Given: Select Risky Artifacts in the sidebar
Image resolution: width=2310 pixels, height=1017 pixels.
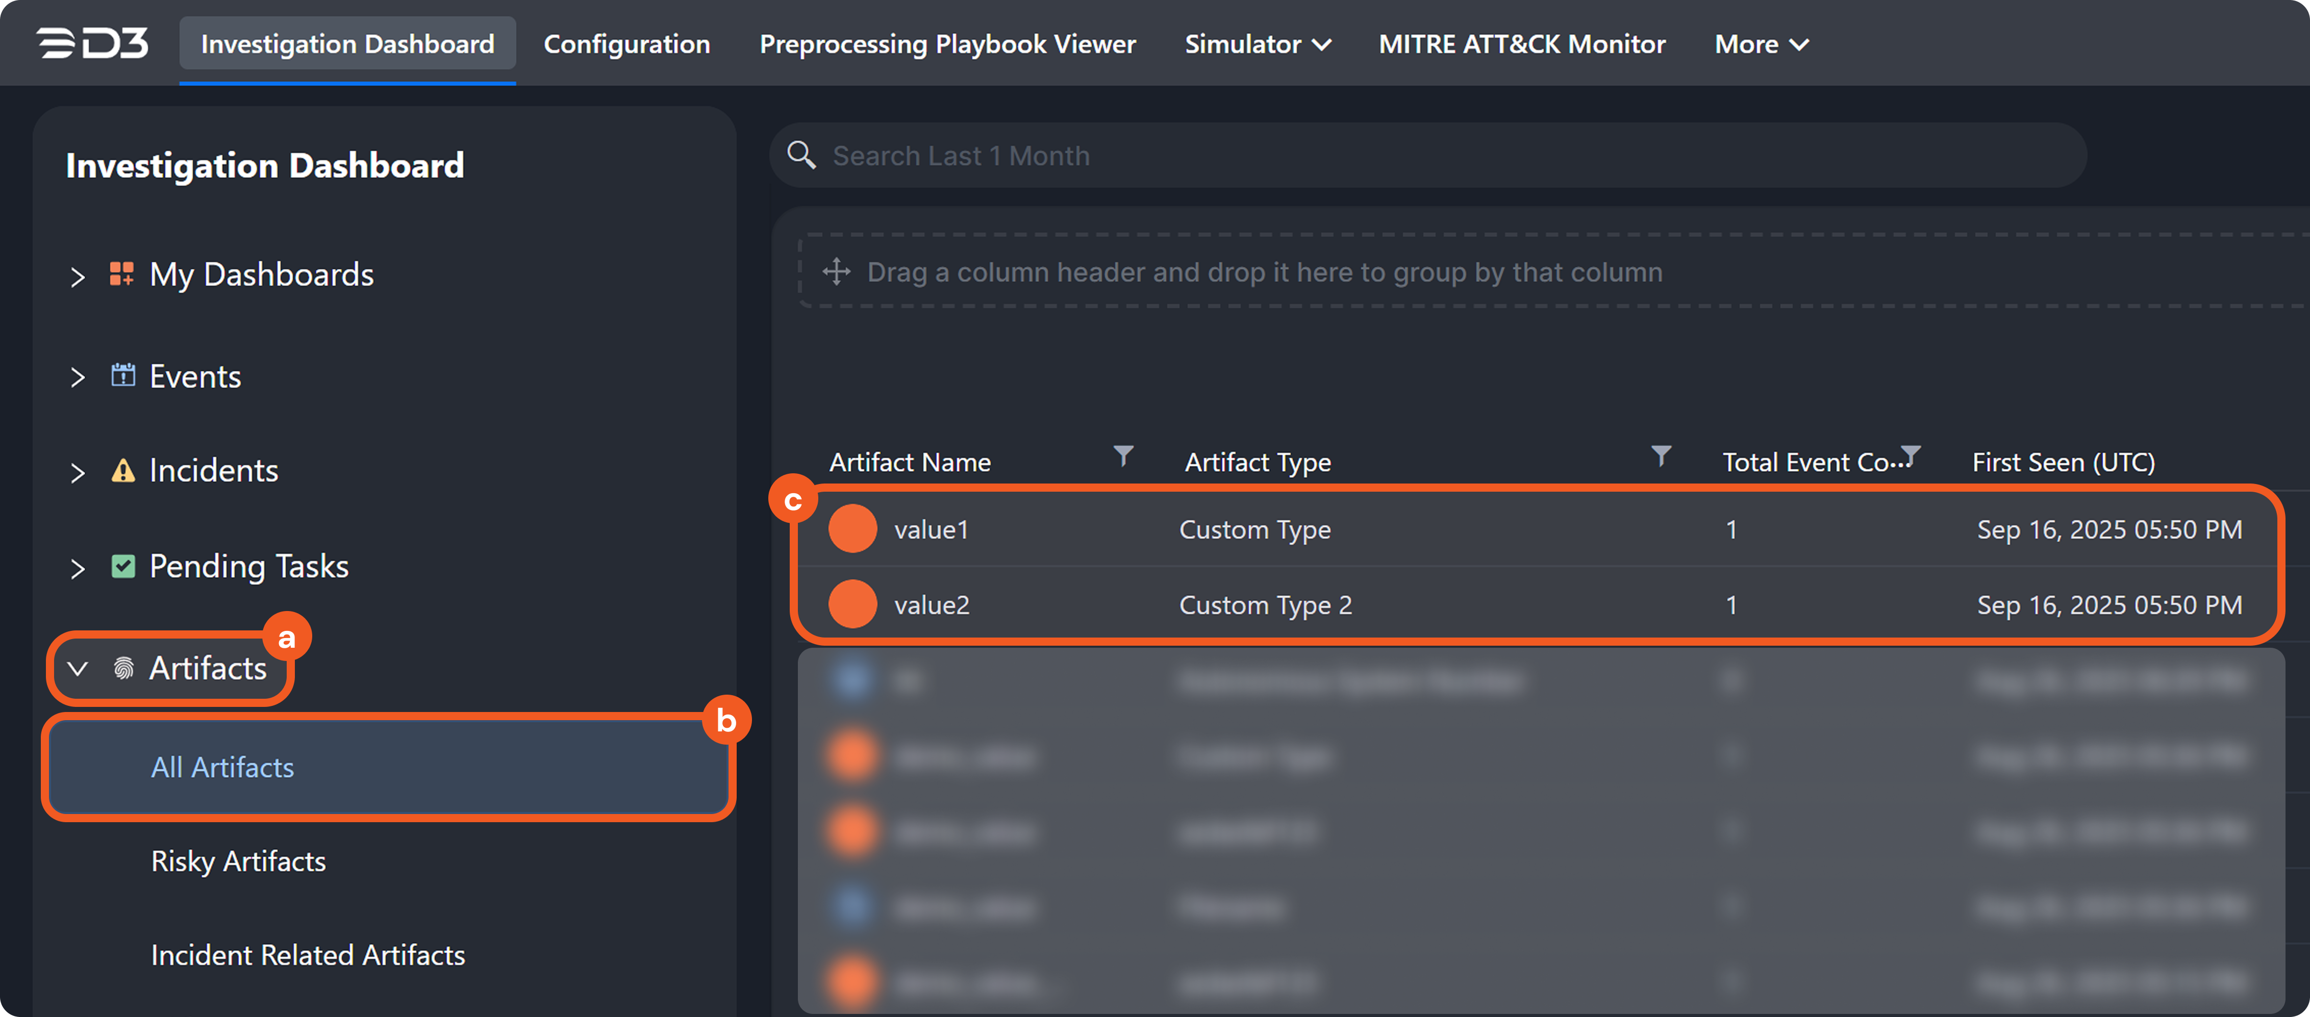Looking at the screenshot, I should tap(239, 861).
